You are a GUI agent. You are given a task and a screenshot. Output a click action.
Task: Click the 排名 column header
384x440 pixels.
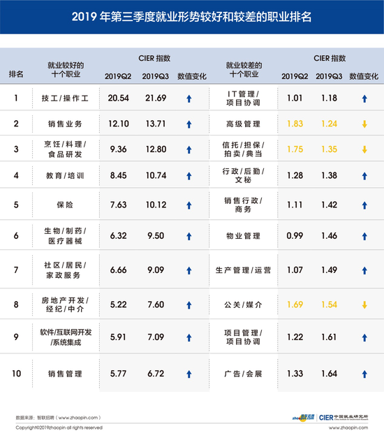click(x=16, y=74)
